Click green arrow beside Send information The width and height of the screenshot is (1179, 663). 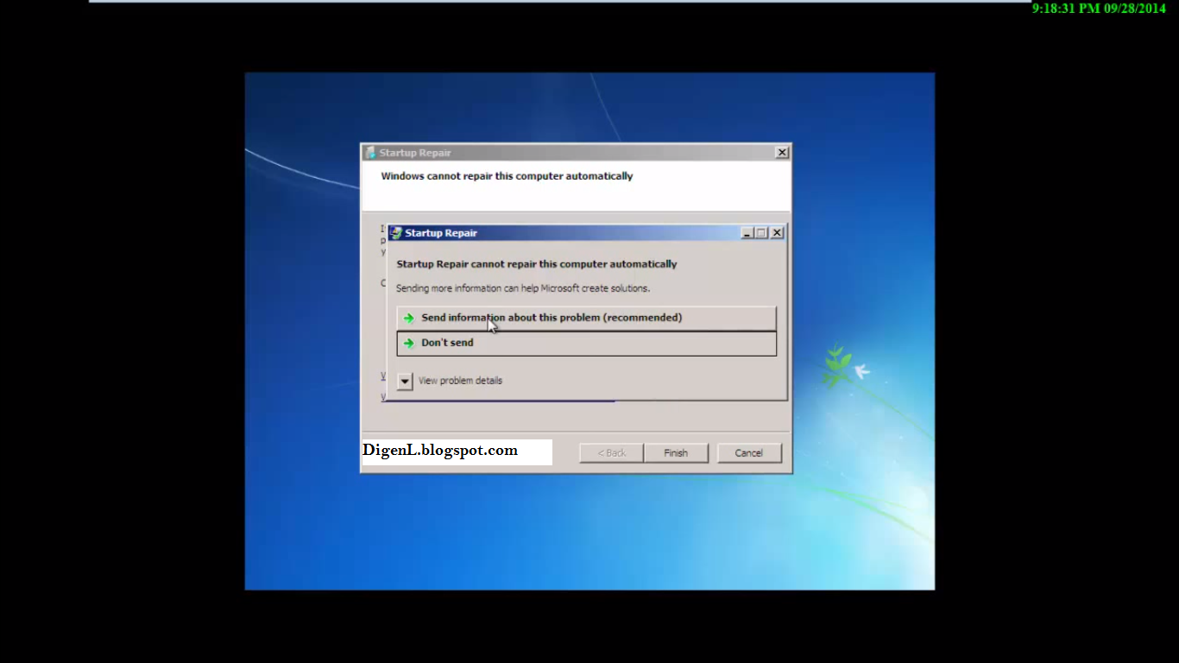click(x=409, y=319)
